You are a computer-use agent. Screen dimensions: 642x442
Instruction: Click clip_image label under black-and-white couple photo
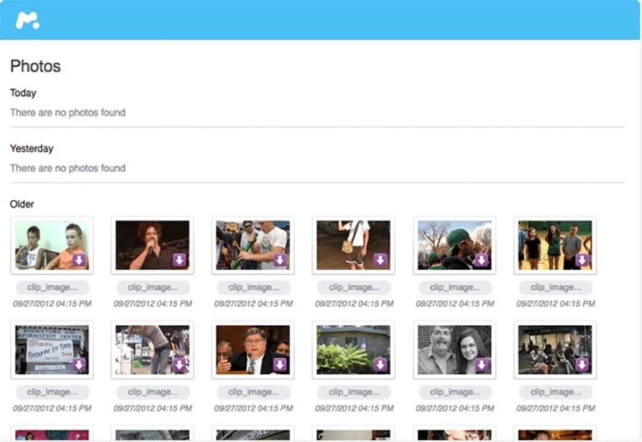pos(455,392)
